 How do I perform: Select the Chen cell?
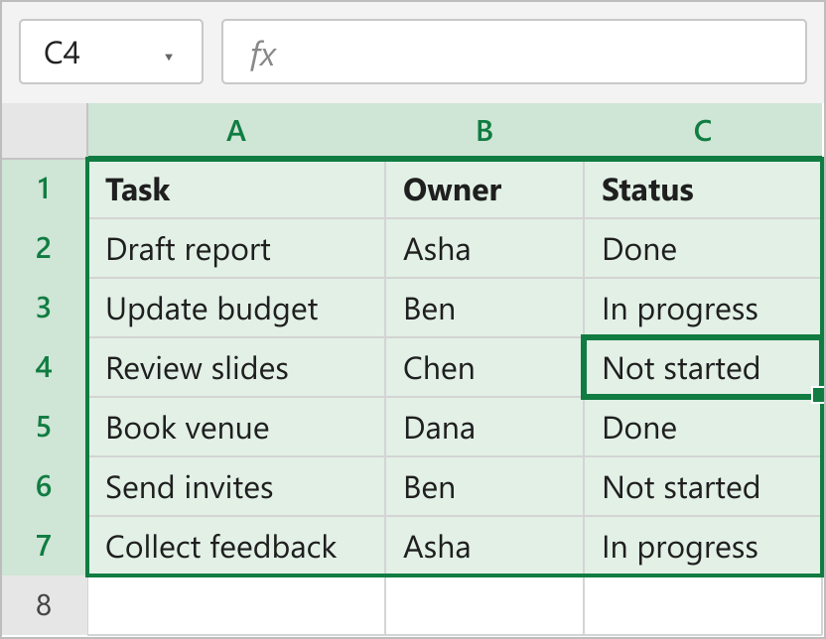click(x=484, y=367)
